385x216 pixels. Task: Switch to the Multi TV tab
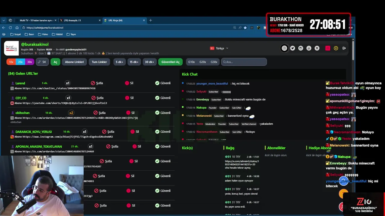pyautogui.click(x=35, y=20)
